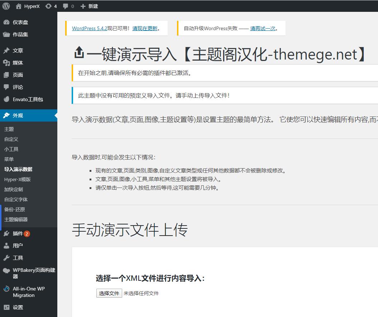The width and height of the screenshot is (378, 317).
Task: Click the WordPress logo icon
Action: coord(6,6)
